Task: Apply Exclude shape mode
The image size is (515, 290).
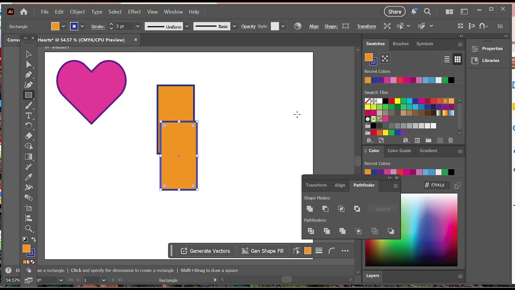Action: point(357,209)
